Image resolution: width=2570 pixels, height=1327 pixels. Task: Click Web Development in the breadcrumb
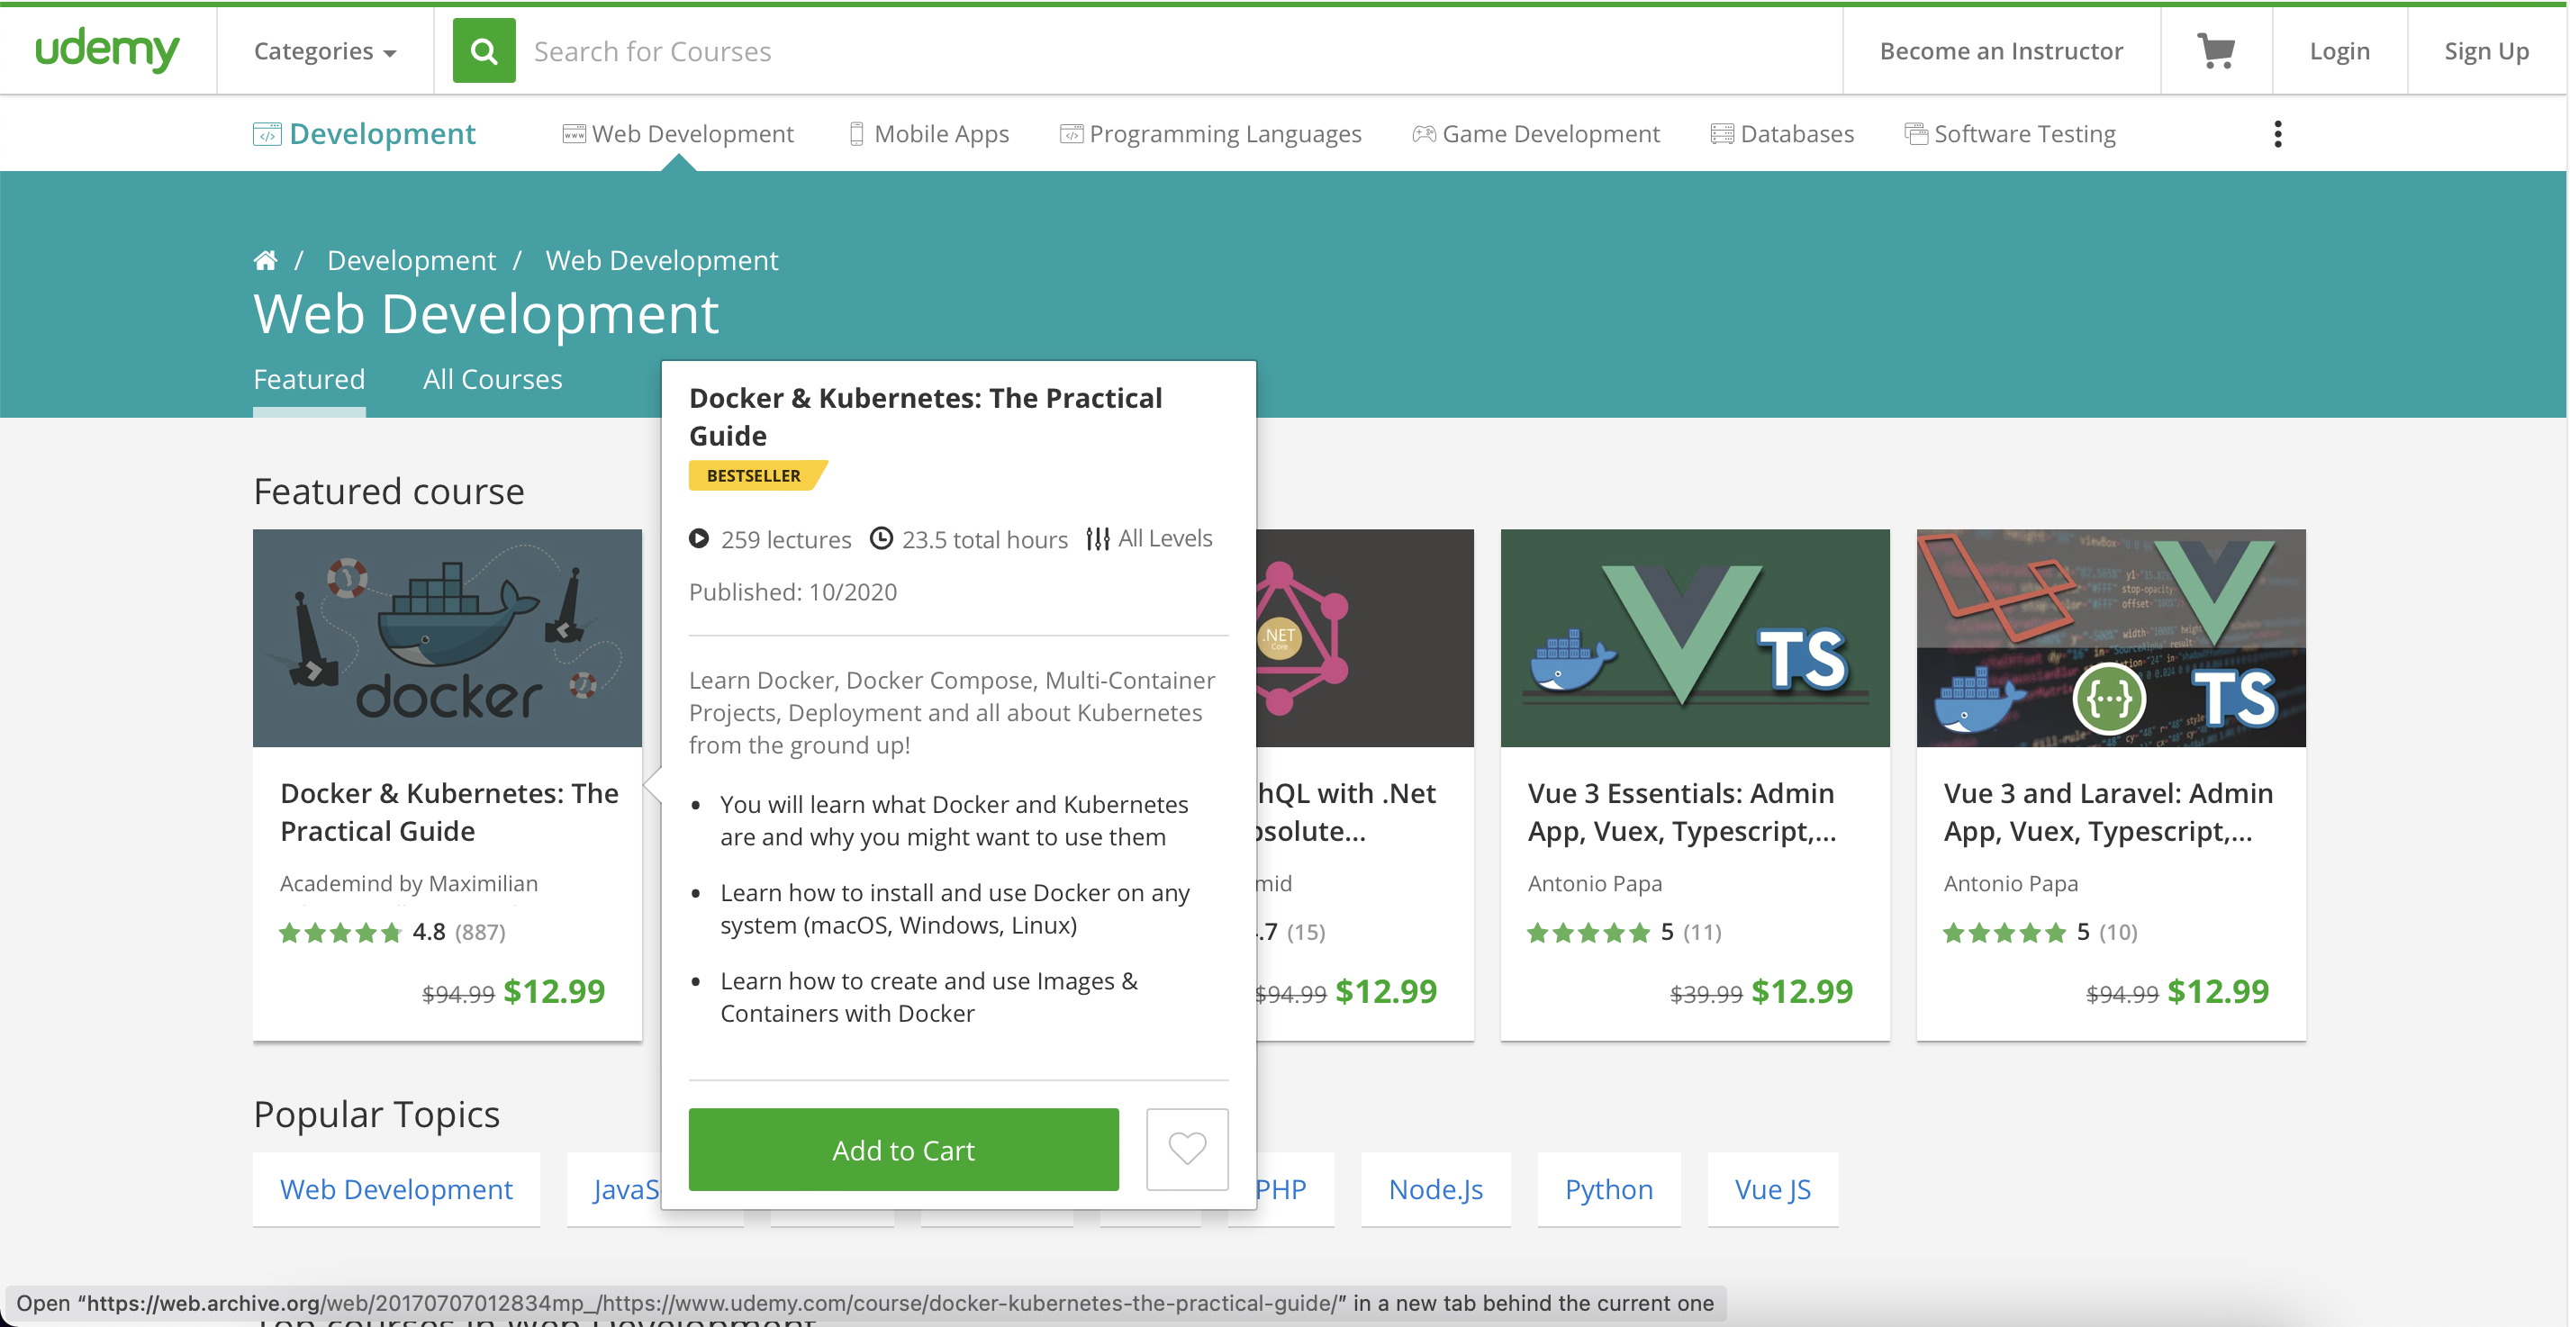pos(662,260)
